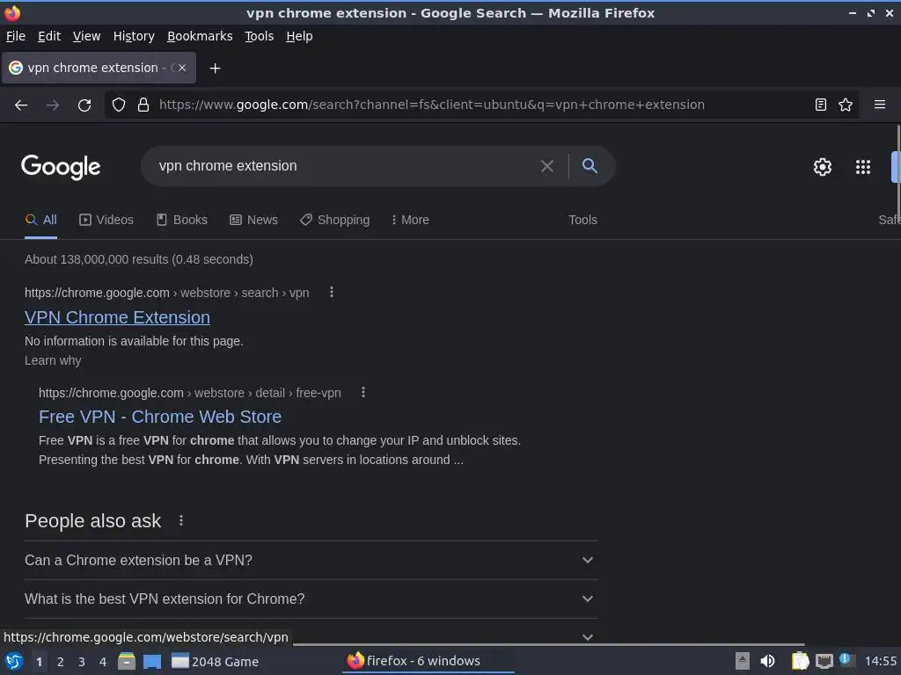The width and height of the screenshot is (901, 675).
Task: Open the History menu
Action: point(134,36)
